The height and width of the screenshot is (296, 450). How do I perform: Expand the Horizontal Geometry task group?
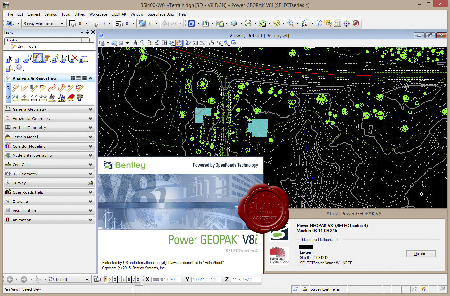[x=49, y=119]
